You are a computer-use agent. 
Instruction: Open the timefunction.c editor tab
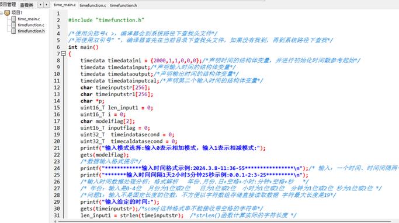click(x=93, y=5)
